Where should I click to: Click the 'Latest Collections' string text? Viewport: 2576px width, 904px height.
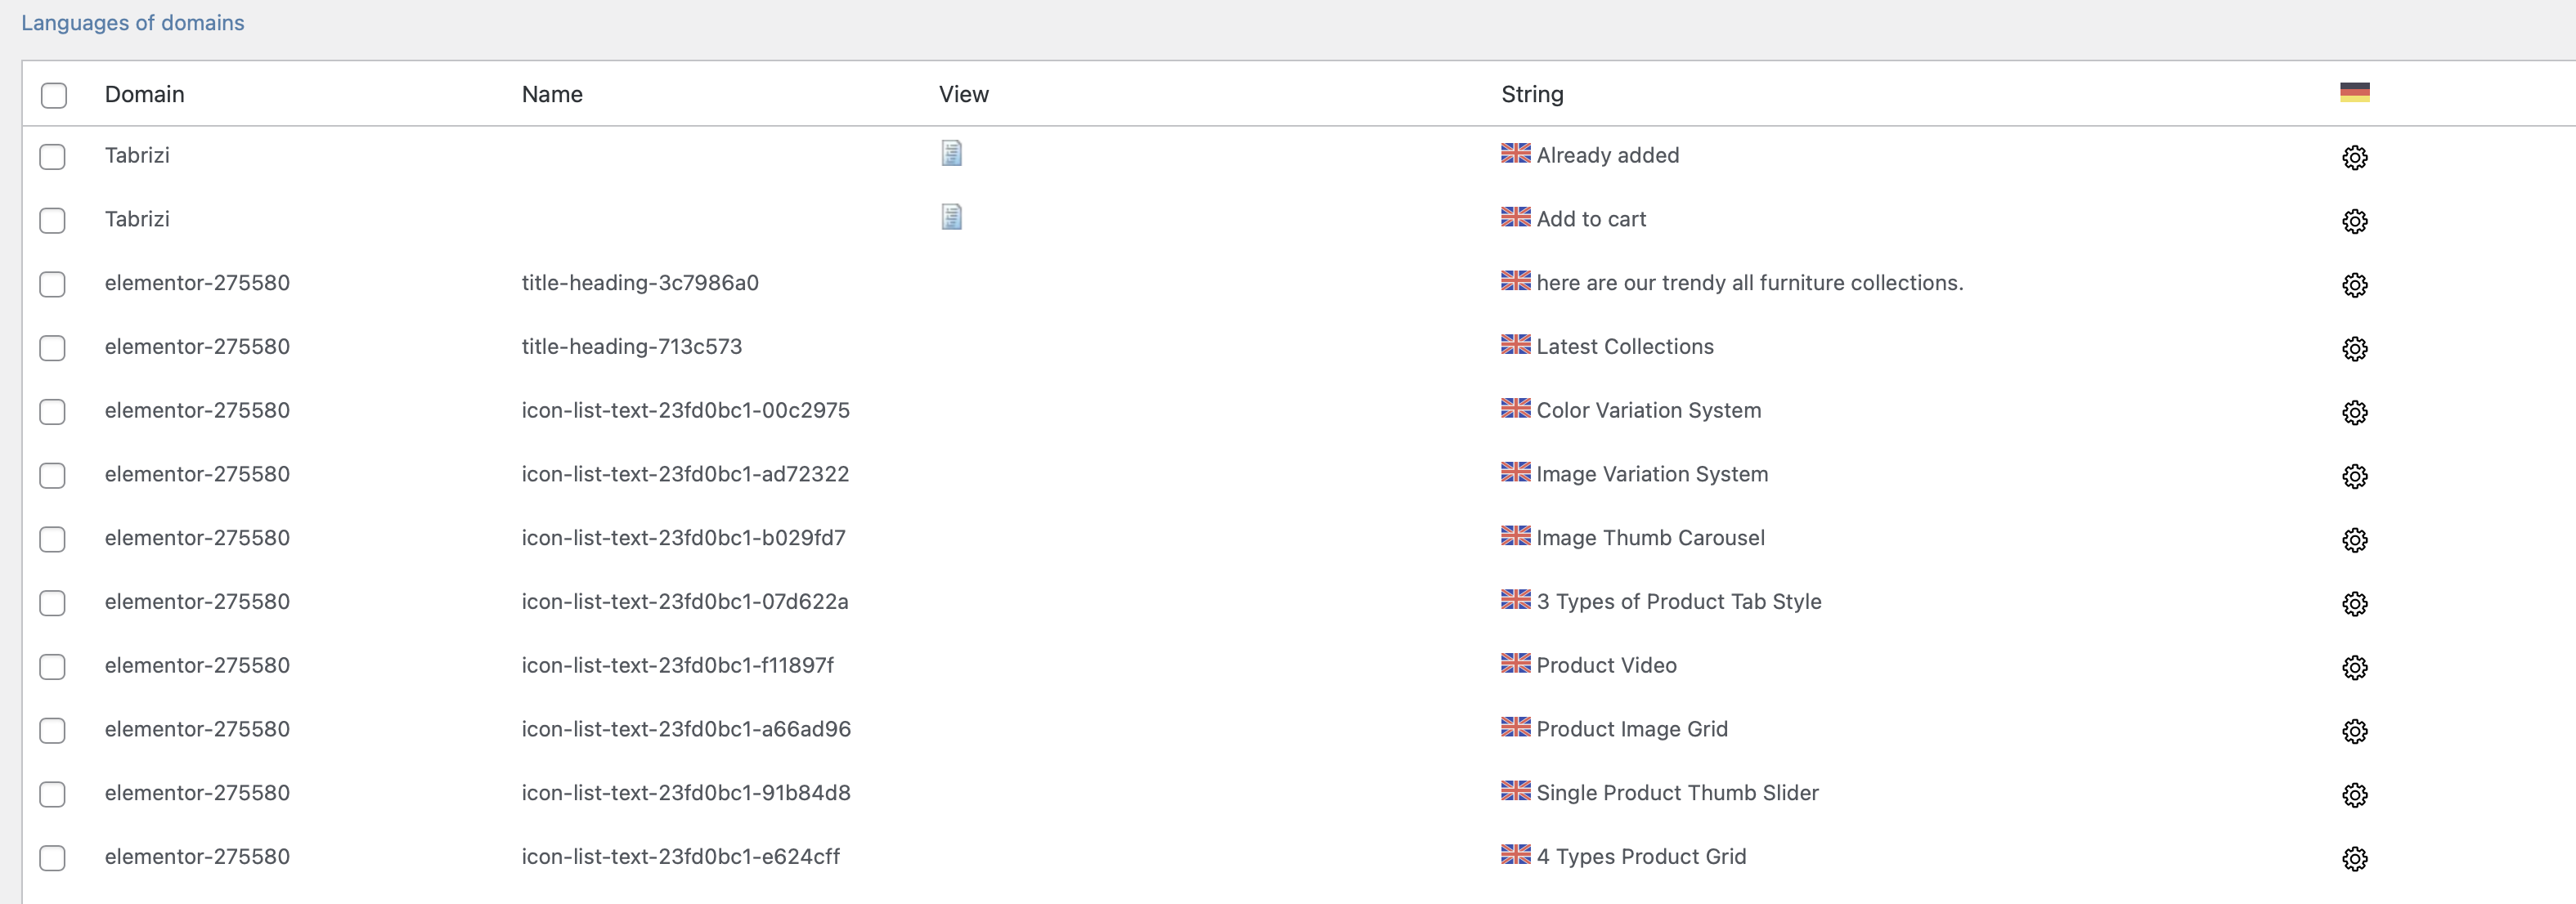(x=1625, y=347)
